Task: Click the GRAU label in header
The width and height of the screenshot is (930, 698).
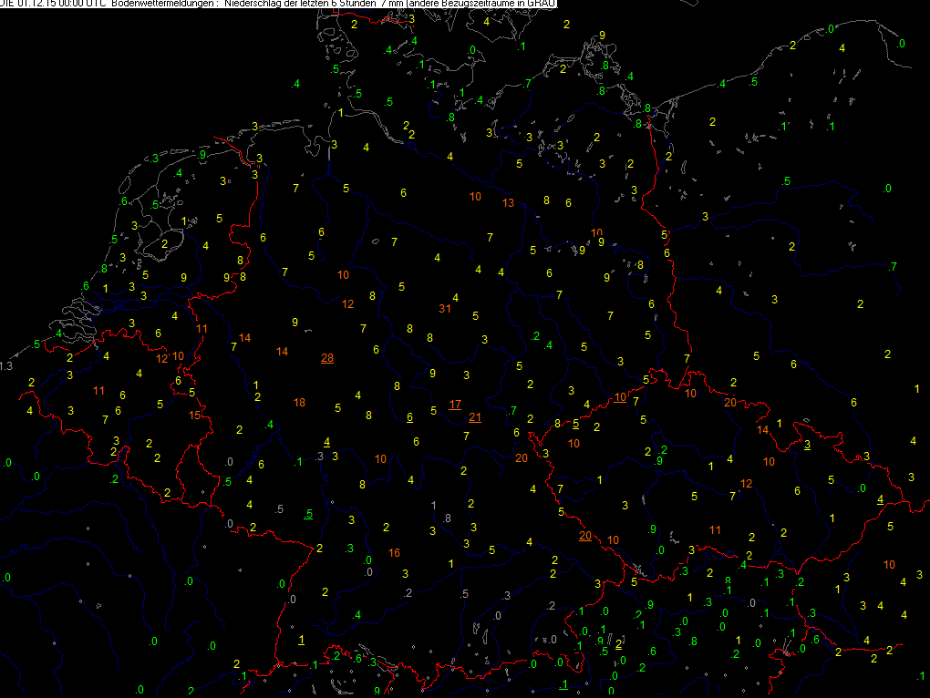Action: (x=542, y=5)
